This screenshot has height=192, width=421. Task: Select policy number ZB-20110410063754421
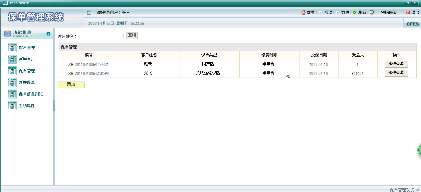[89, 64]
